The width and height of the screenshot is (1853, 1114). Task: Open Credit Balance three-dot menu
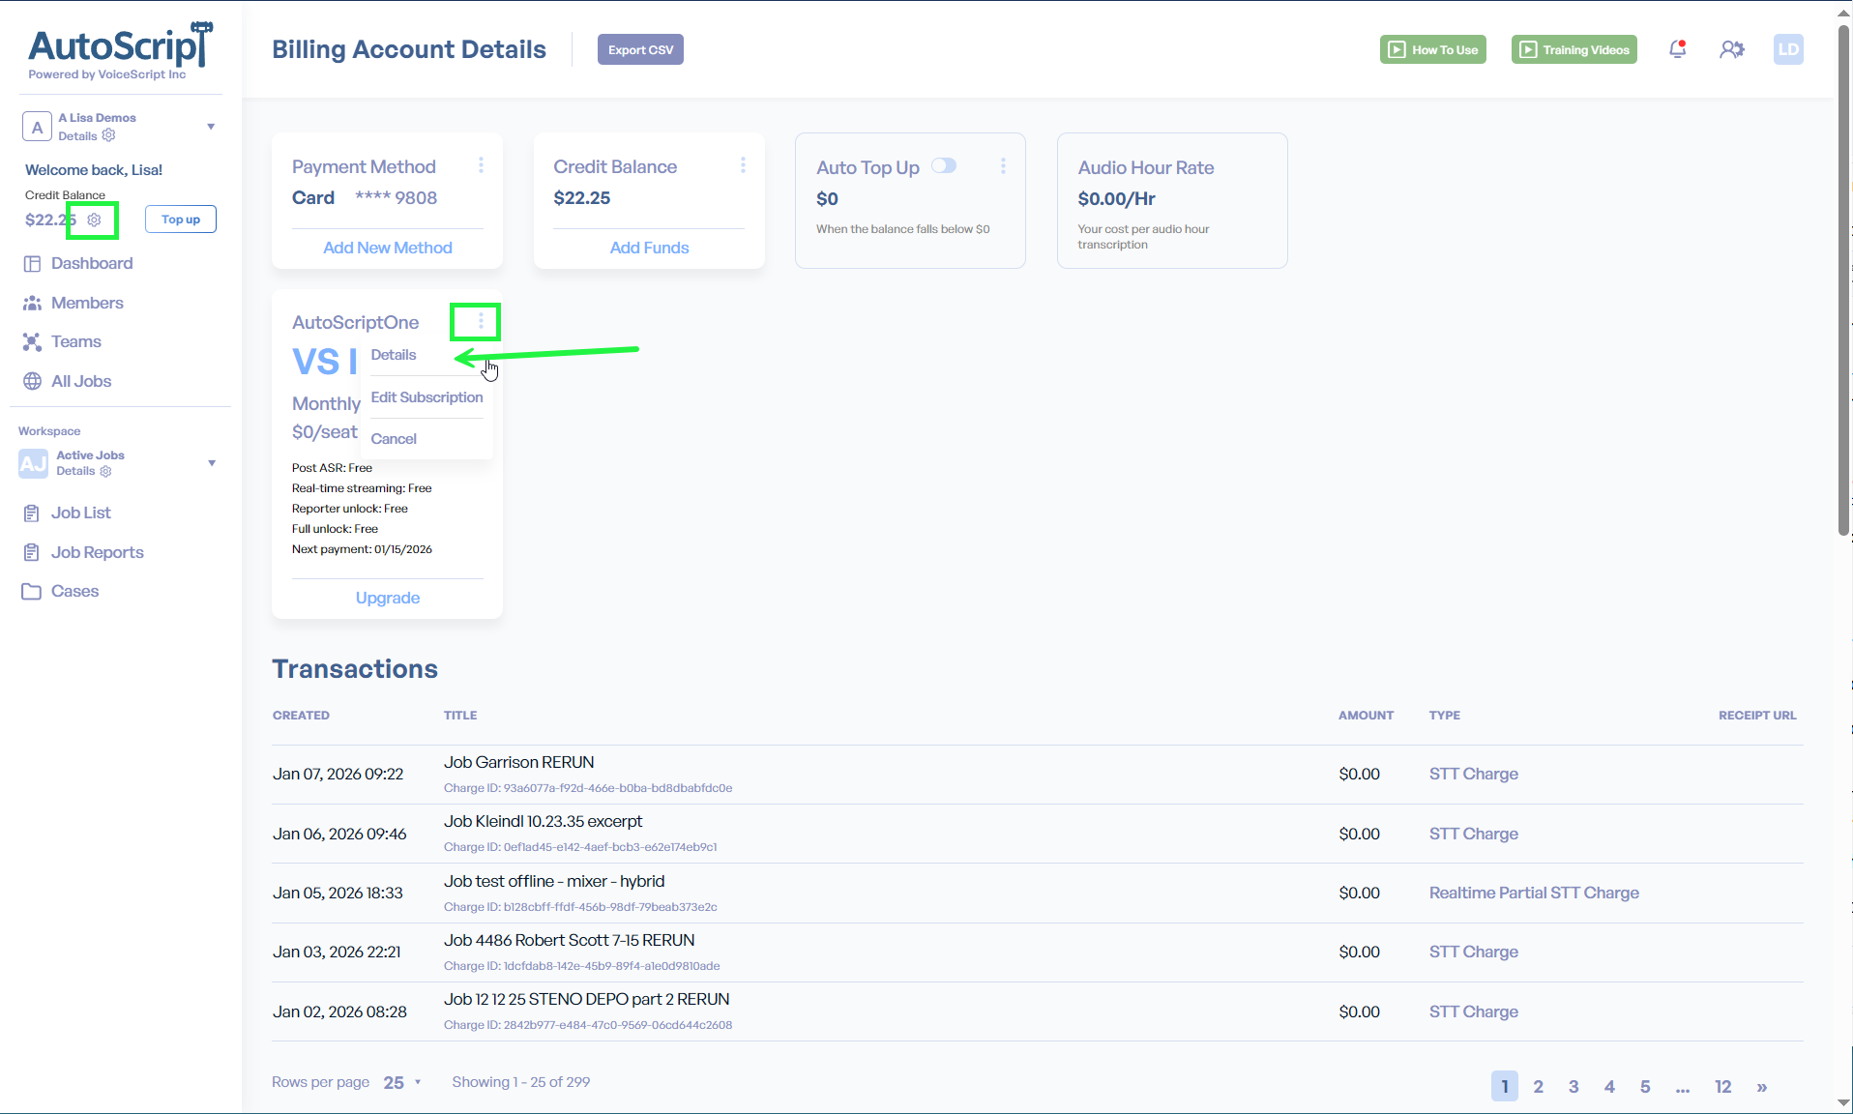(x=743, y=166)
